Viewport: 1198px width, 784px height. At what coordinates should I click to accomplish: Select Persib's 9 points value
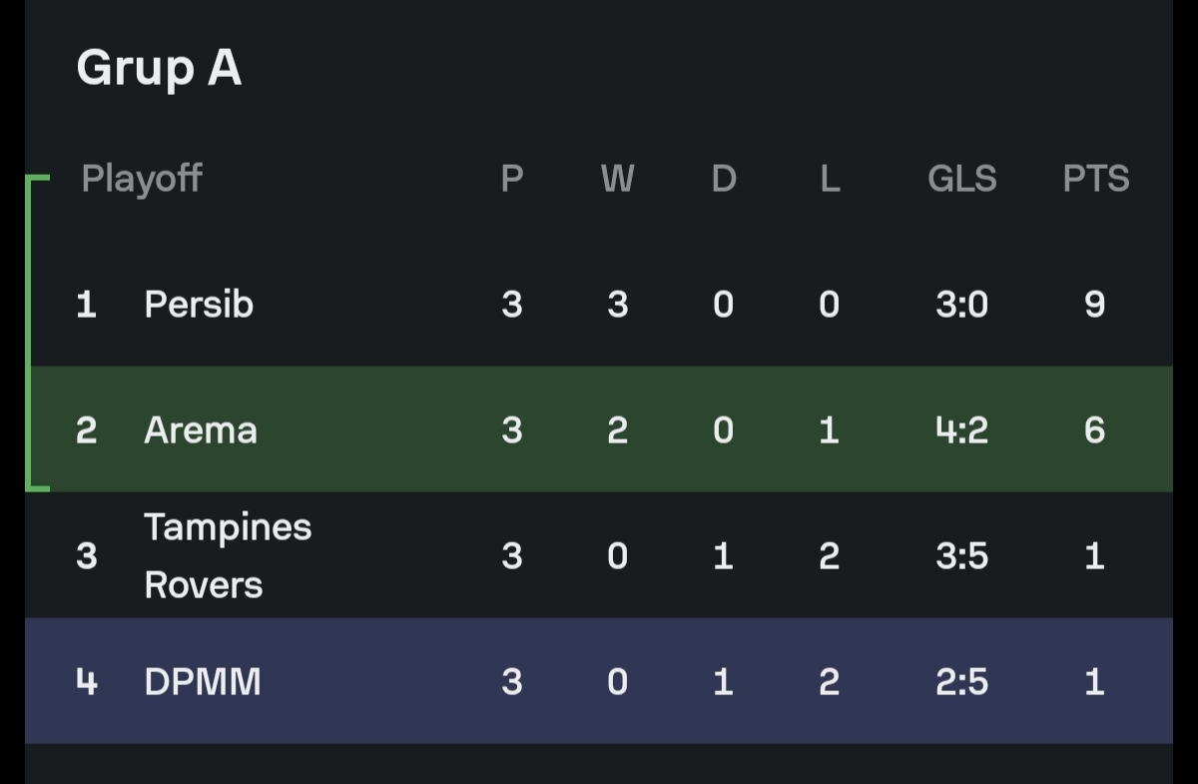(x=1095, y=304)
